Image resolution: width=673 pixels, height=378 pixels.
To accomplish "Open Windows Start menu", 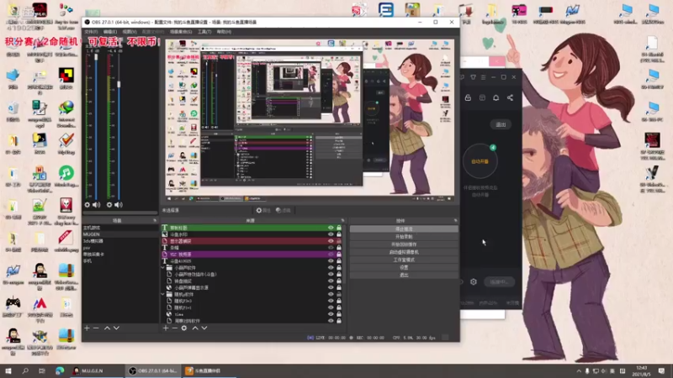I will (8, 370).
